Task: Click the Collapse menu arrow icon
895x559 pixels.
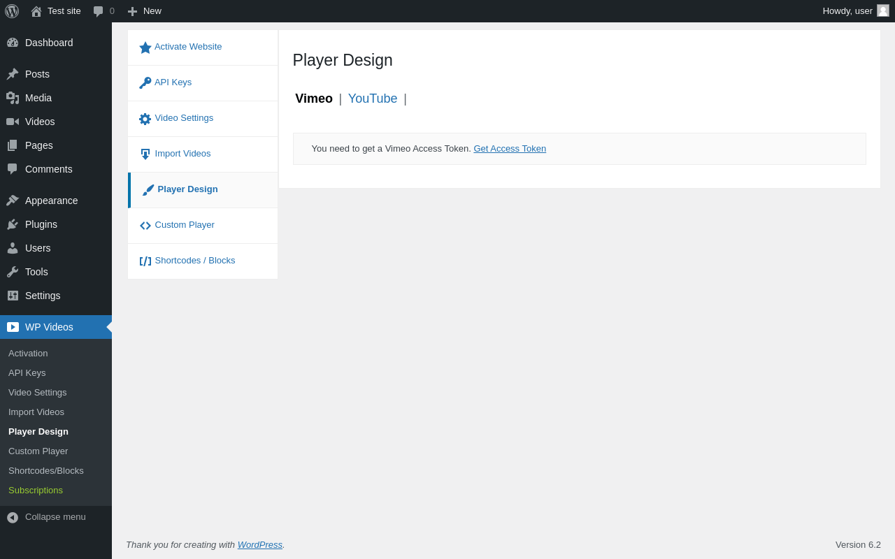Action: pos(13,518)
